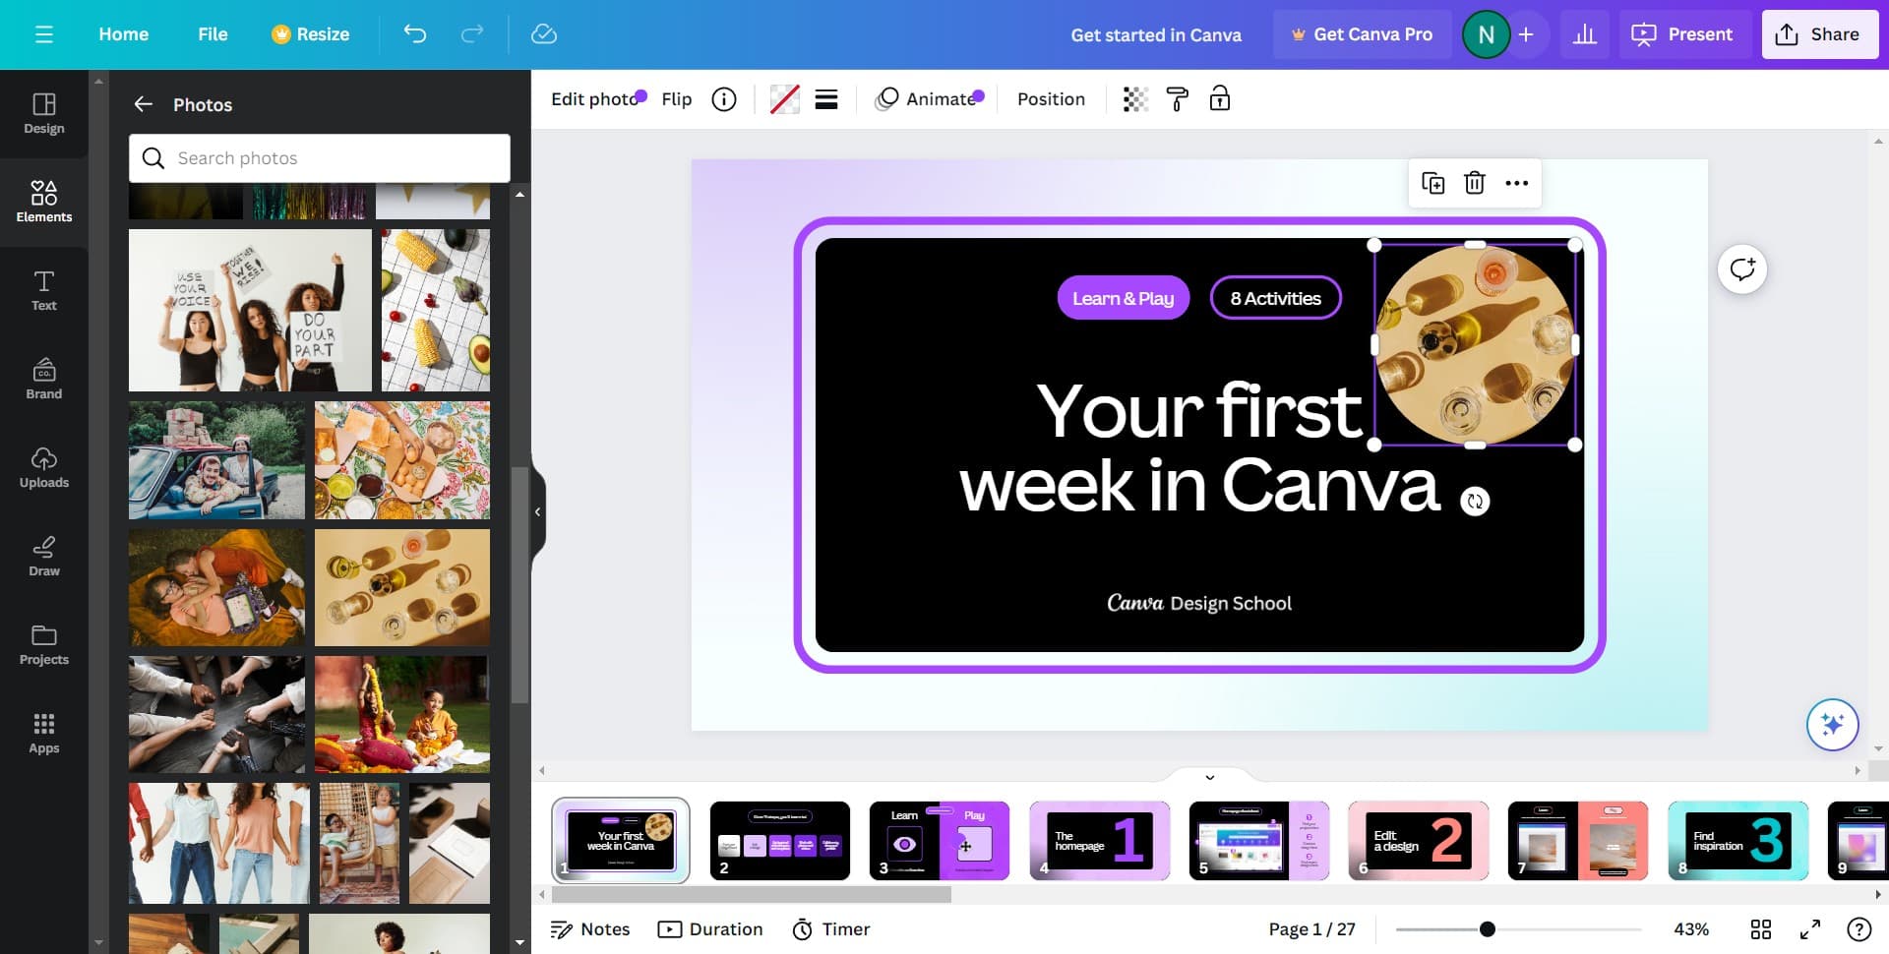Enter fullscreen mode with expand arrows
Screen dimensions: 1889x954
pos(1810,929)
